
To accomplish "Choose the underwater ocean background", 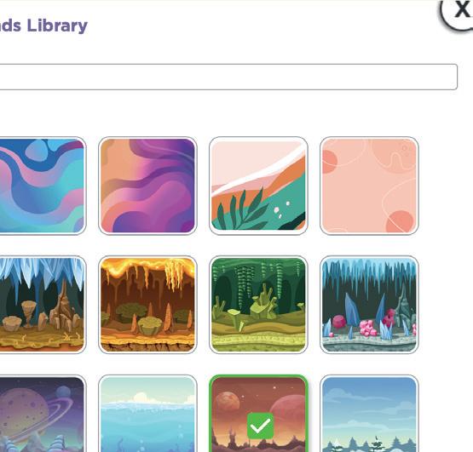I will [147, 414].
